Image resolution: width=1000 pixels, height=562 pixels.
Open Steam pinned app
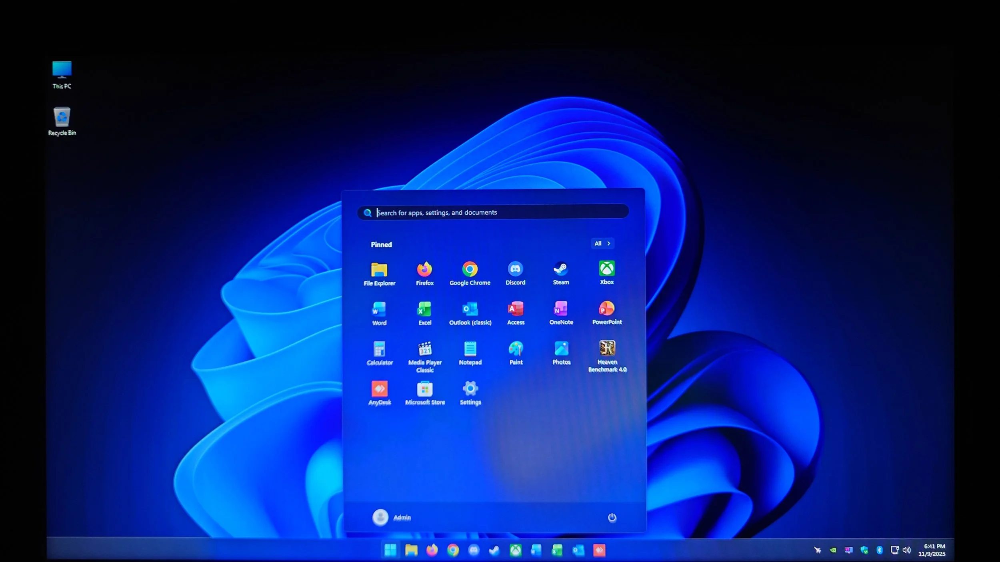[x=561, y=273]
